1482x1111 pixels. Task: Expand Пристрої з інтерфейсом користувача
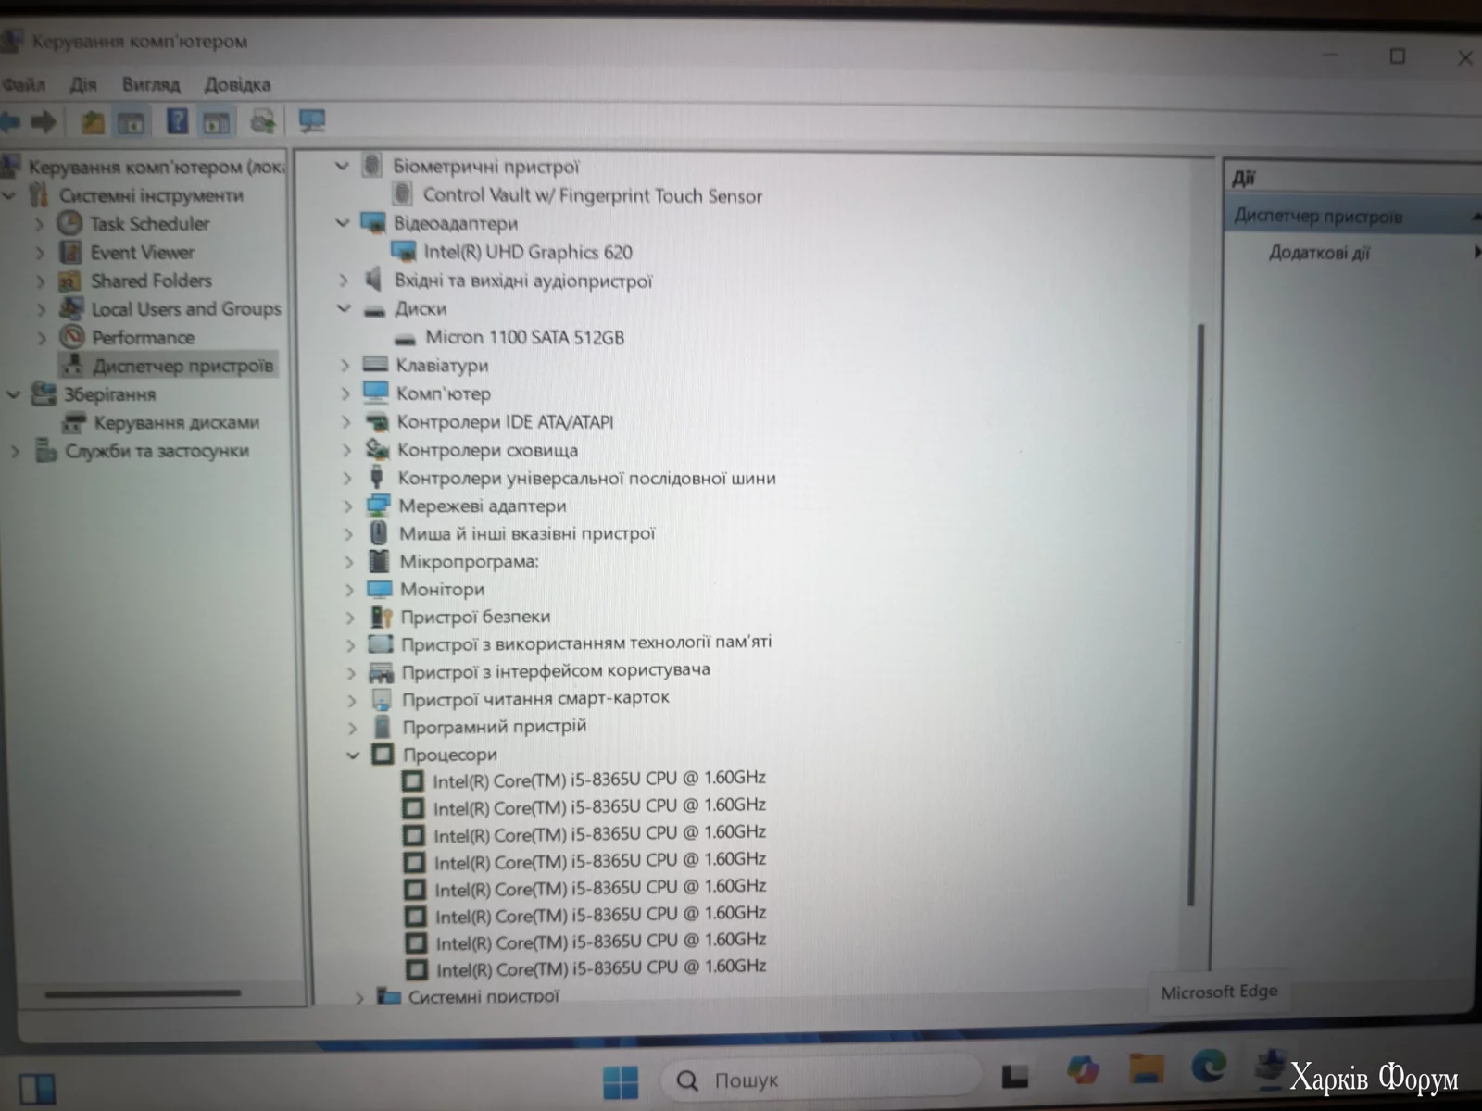coord(352,672)
